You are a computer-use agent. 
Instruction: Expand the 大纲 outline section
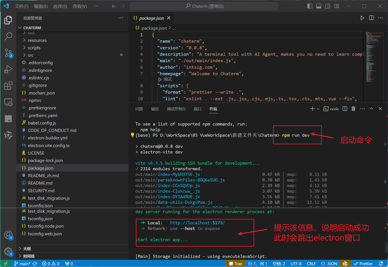[x=27, y=249]
